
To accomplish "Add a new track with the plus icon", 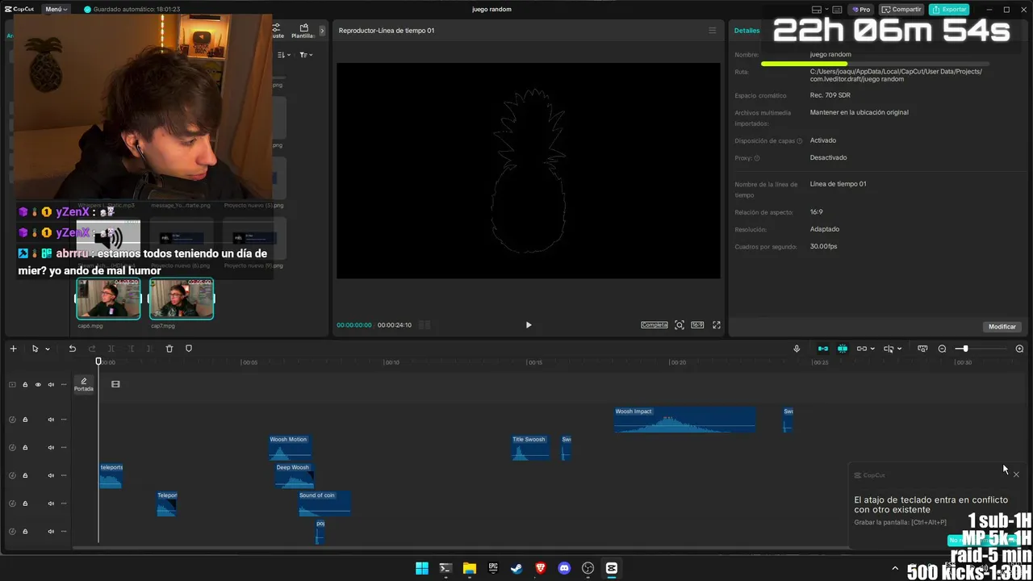I will [x=13, y=349].
